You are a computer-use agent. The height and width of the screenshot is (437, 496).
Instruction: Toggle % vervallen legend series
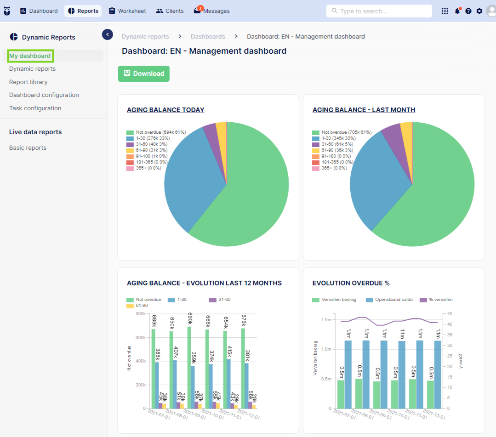436,300
